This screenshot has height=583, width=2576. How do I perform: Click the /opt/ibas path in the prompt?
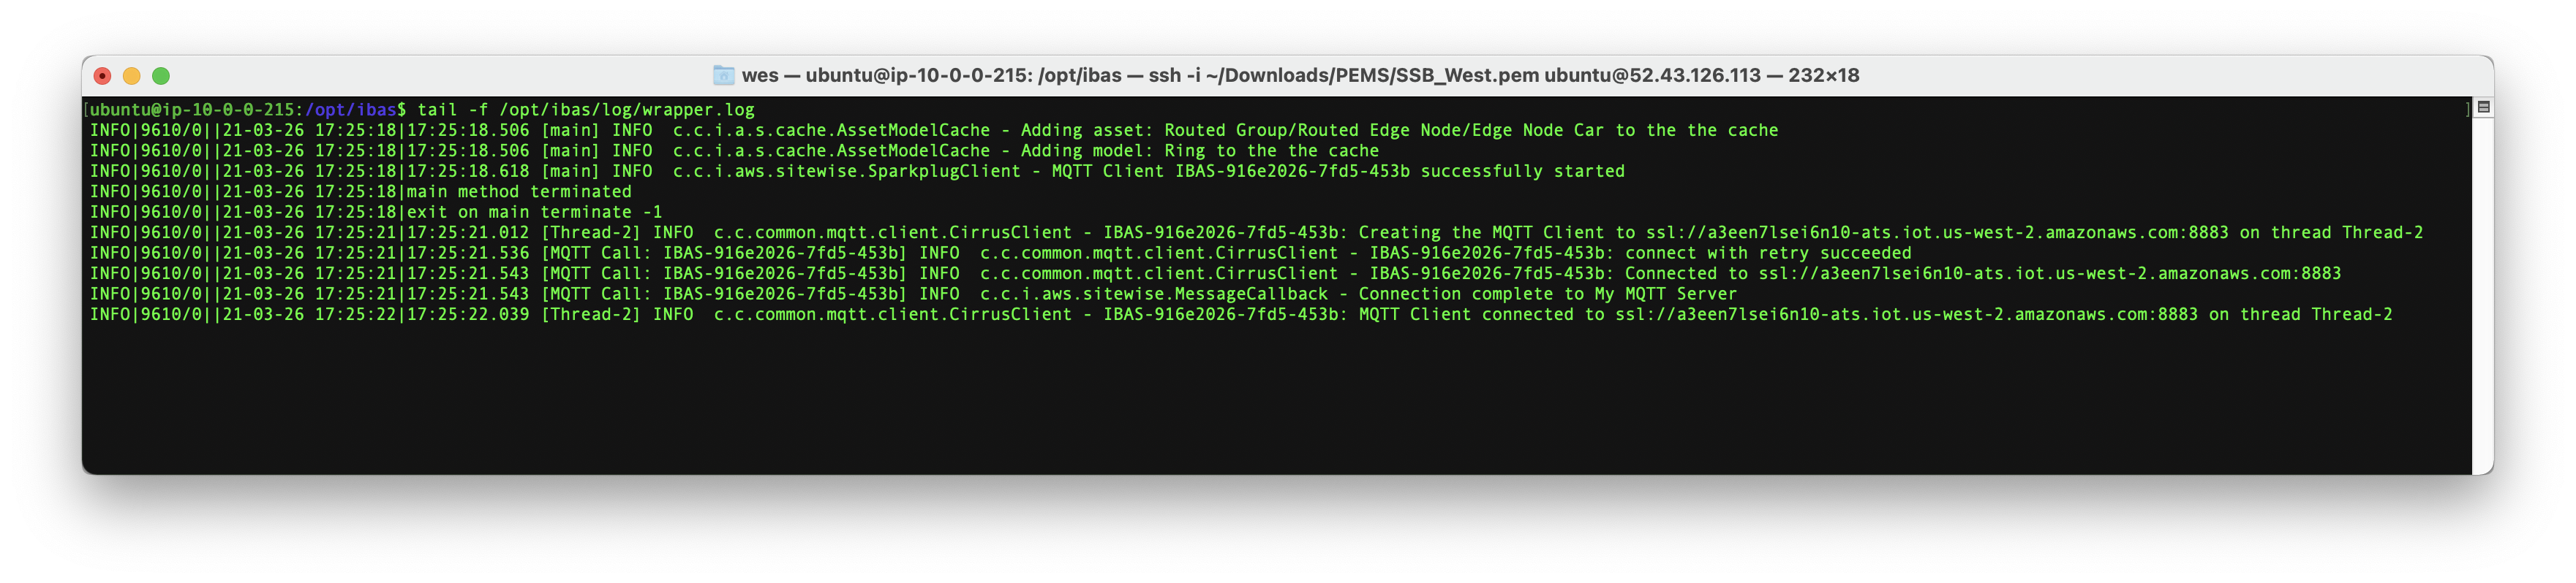pyautogui.click(x=351, y=110)
